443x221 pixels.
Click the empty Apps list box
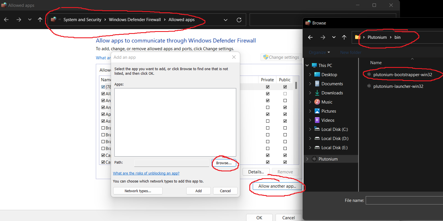click(175, 122)
